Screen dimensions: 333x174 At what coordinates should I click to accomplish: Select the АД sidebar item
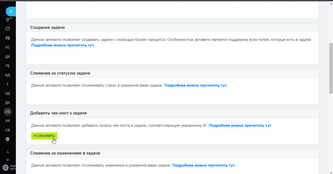click(x=8, y=75)
